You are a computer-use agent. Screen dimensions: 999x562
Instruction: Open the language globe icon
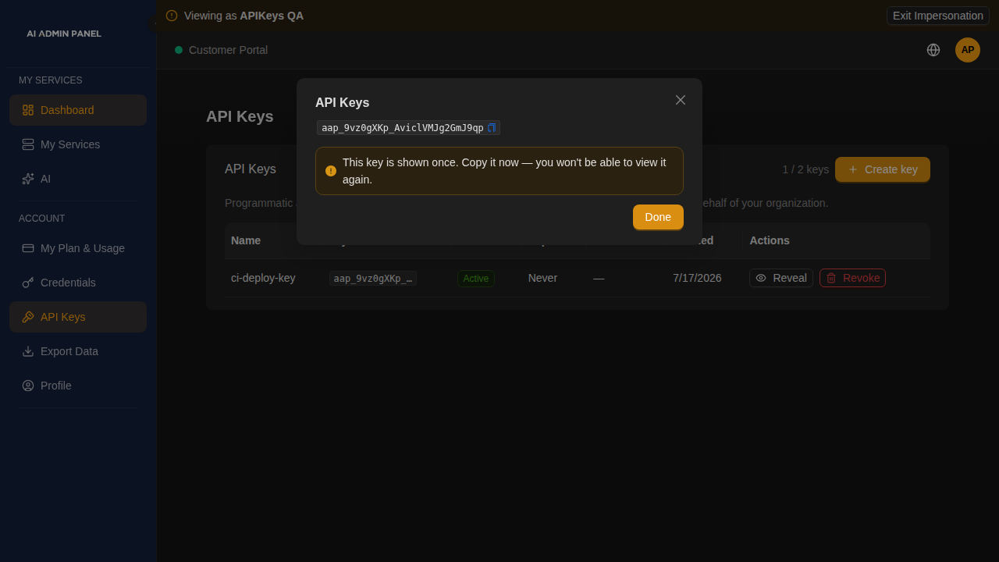933,50
